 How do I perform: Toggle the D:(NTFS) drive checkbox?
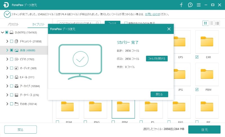tap(6, 32)
